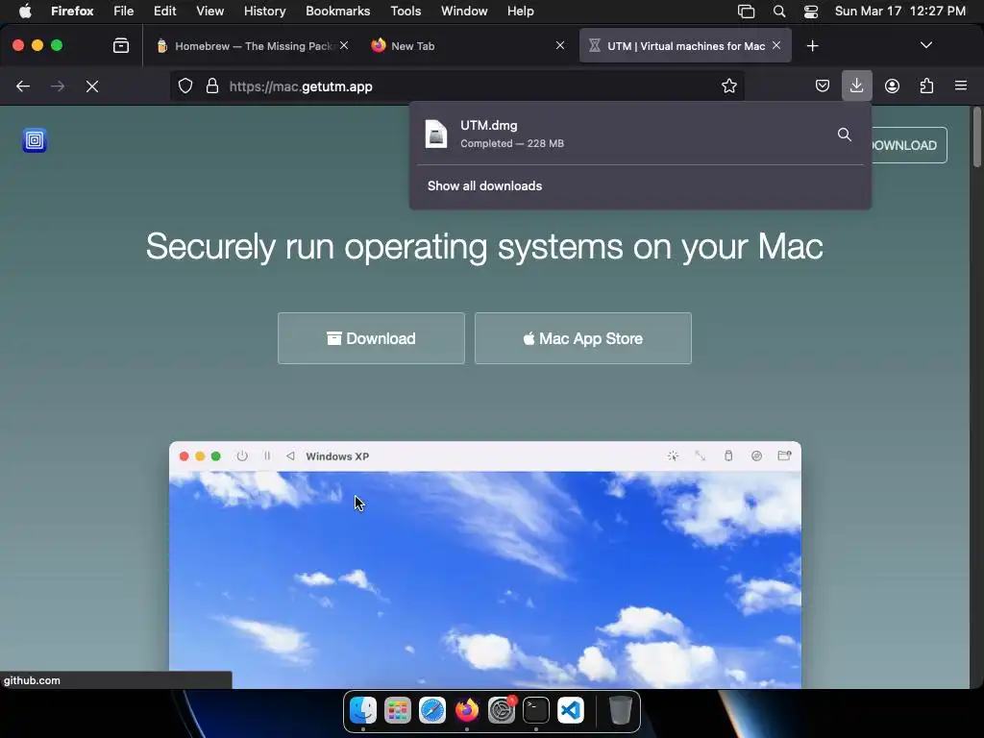Open the Tools menu
Viewport: 984px width, 738px height.
click(406, 12)
